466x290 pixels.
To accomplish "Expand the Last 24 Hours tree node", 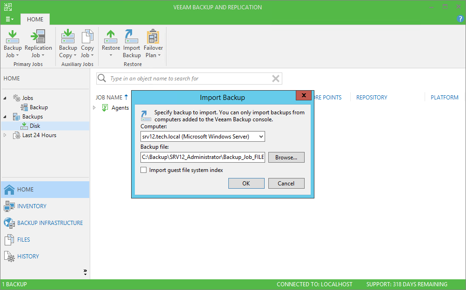I will point(5,135).
